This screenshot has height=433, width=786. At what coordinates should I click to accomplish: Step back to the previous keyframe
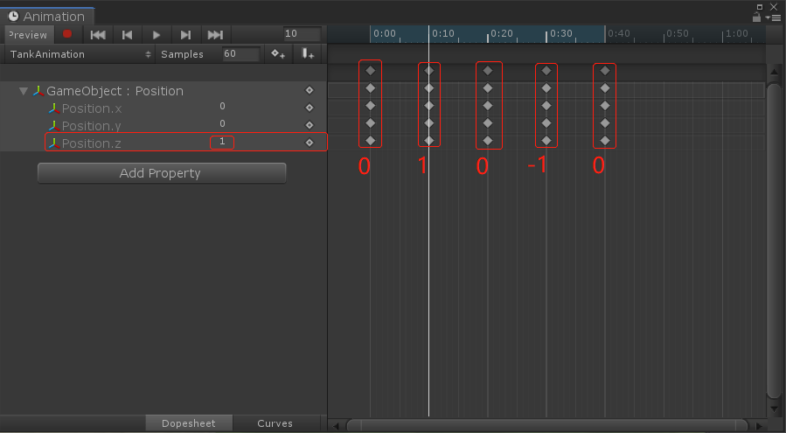tap(128, 35)
